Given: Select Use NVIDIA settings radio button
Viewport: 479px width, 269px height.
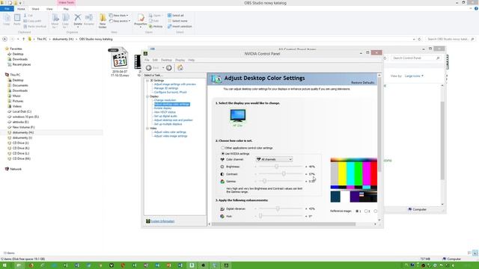Looking at the screenshot, I should point(223,154).
